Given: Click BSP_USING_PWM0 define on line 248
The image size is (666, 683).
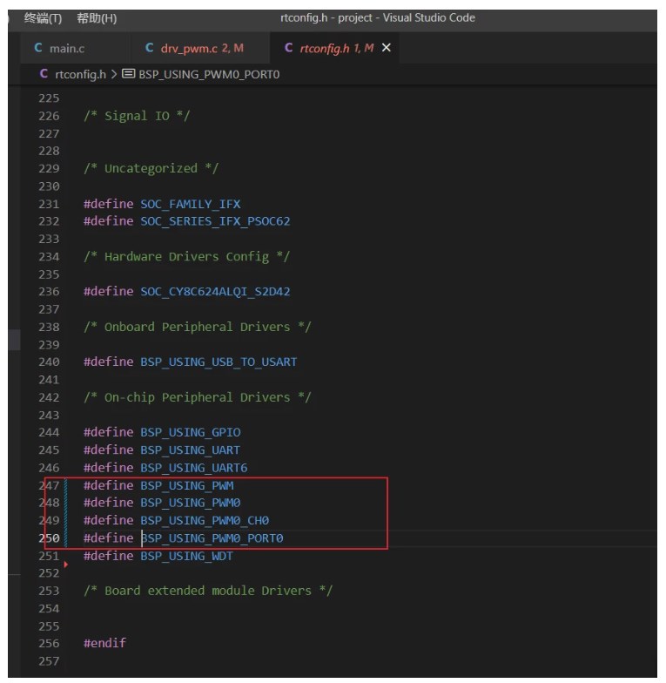Looking at the screenshot, I should point(190,504).
